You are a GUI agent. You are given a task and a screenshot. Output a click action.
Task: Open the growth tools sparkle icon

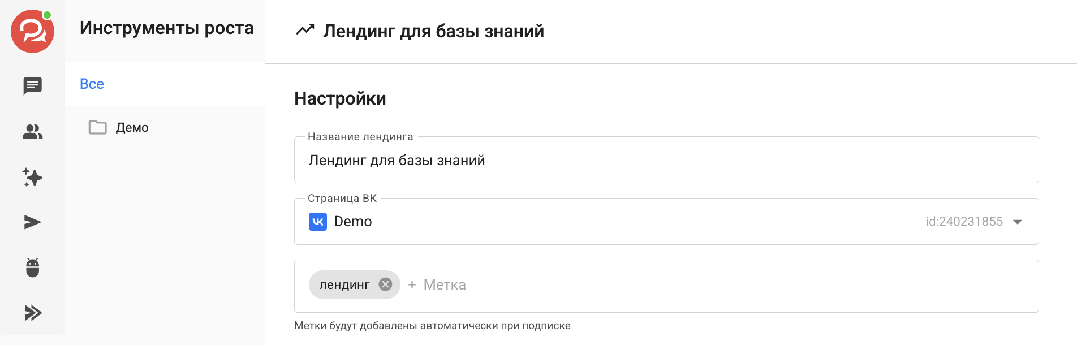click(x=32, y=177)
